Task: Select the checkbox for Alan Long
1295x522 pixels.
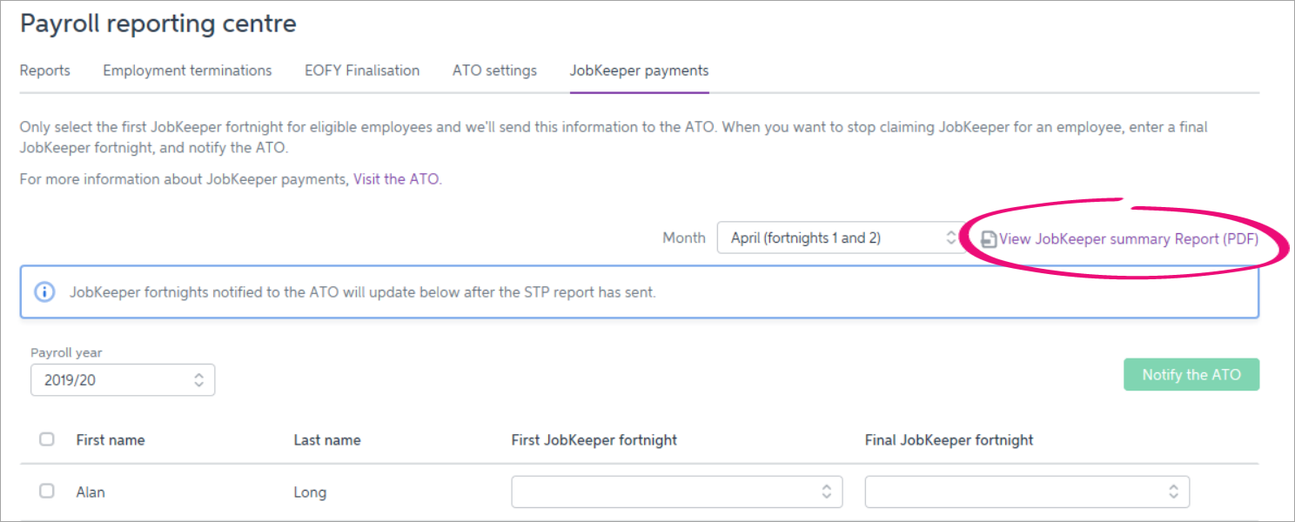Action: [x=47, y=492]
